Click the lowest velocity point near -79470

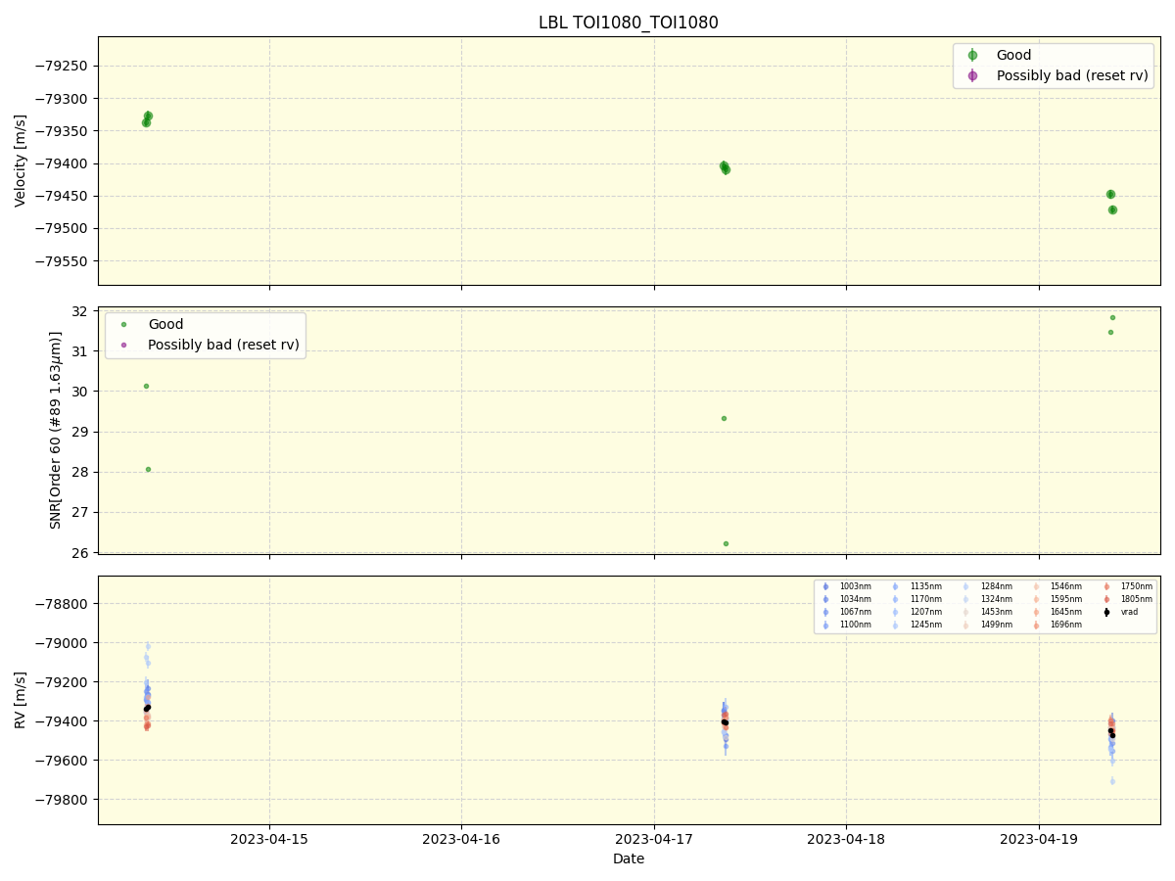click(1112, 209)
